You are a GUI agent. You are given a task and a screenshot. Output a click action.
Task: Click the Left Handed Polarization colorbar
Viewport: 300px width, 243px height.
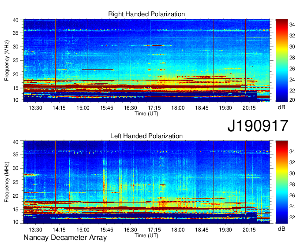click(x=281, y=182)
